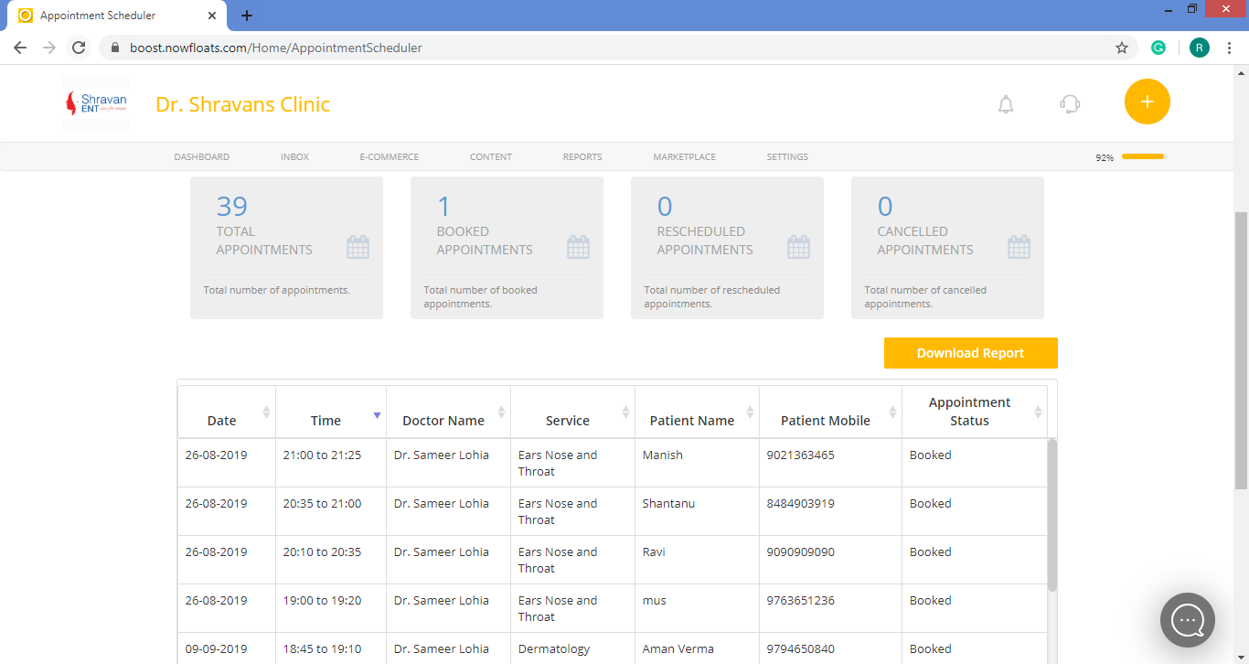Click the browser back arrow
This screenshot has height=664, width=1249.
20,48
